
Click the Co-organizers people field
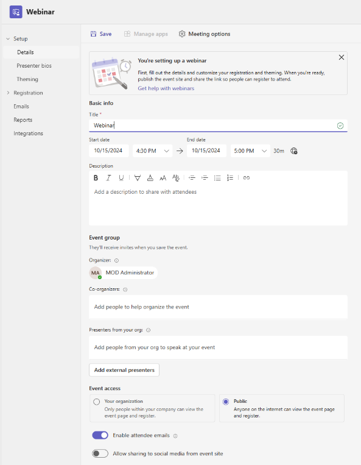218,307
